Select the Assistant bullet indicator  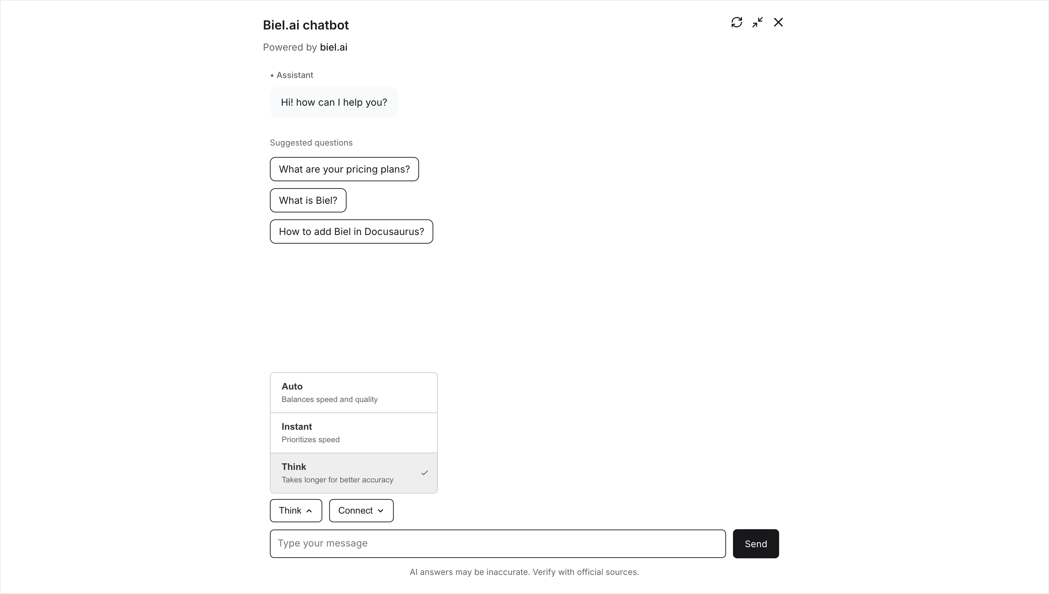[272, 75]
